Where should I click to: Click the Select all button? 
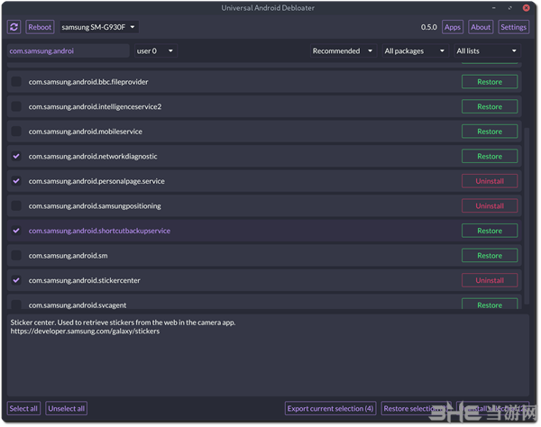[x=23, y=408]
